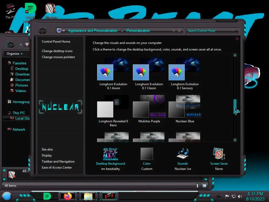Click the theme list scroll down arrow

pyautogui.click(x=235, y=140)
